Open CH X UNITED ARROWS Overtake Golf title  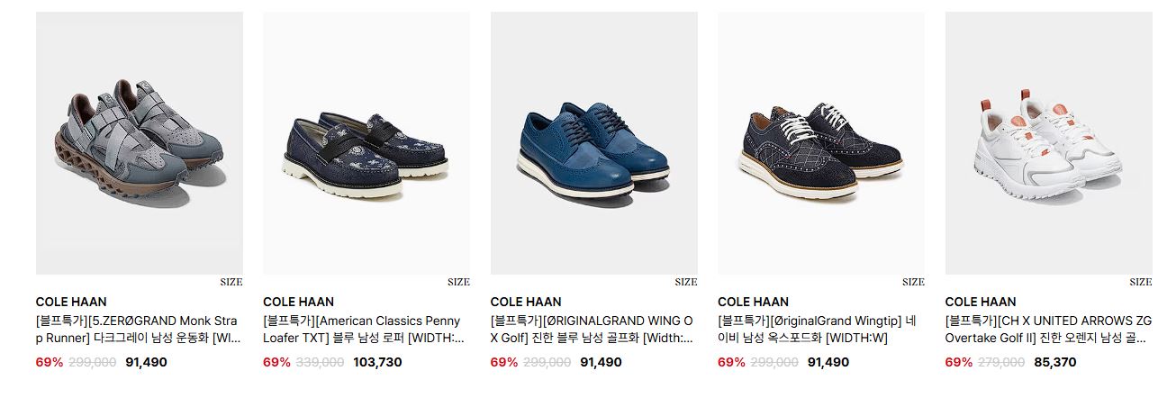pos(1048,330)
